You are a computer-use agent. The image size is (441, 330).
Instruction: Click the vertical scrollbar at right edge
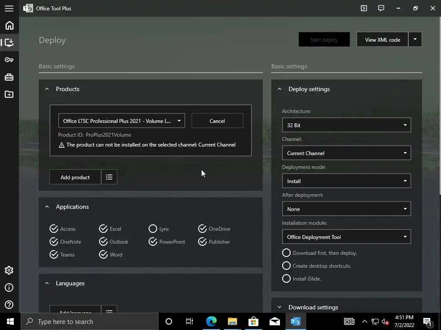click(x=440, y=105)
